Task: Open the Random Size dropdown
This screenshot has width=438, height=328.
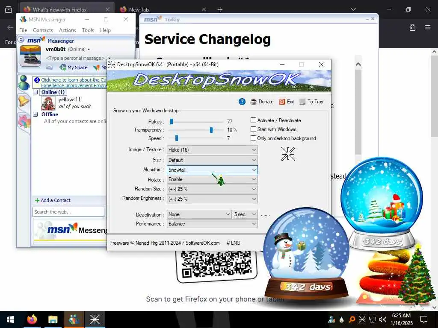Action: pos(212,189)
